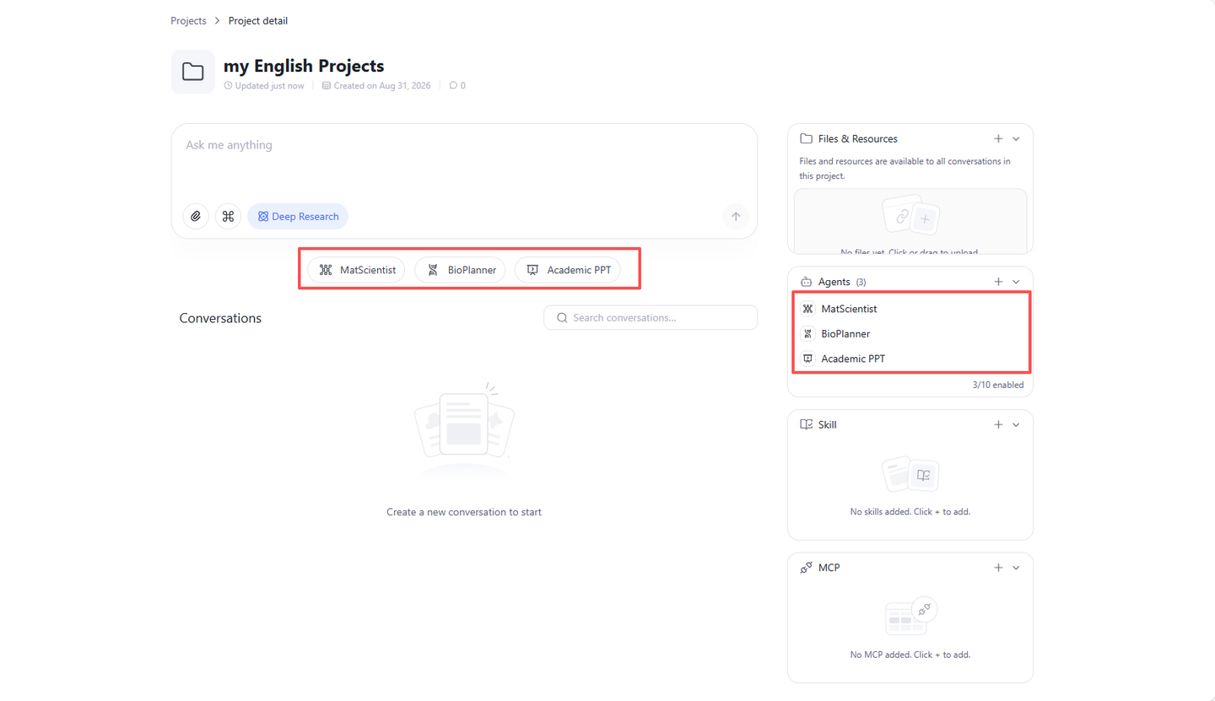Click the Skill book icon in panel header

(806, 424)
